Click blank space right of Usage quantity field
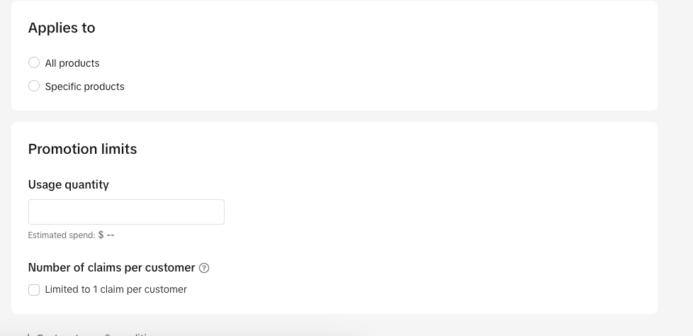The image size is (693, 336). (425, 212)
